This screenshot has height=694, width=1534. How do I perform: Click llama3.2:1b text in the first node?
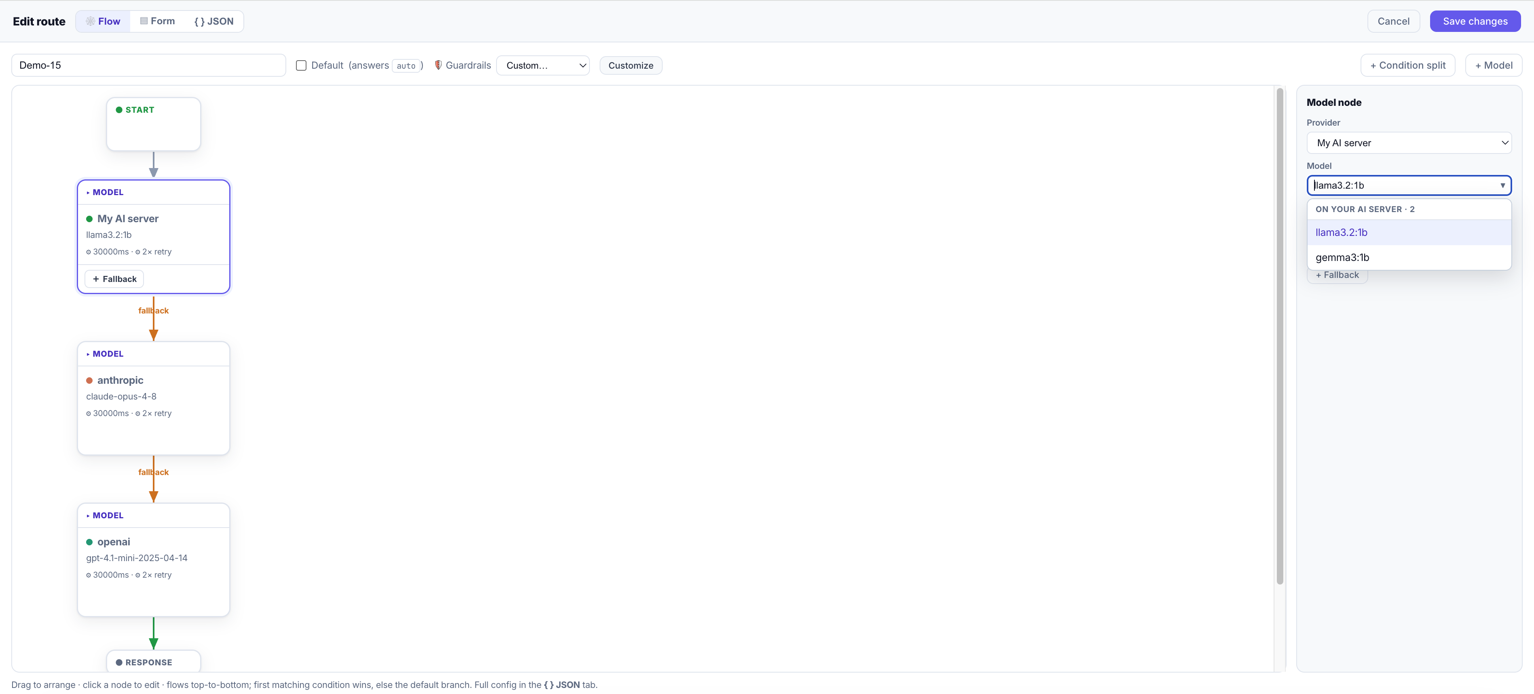pos(109,235)
